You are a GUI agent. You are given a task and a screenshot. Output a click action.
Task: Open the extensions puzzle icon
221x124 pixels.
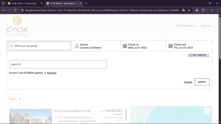click(x=203, y=10)
